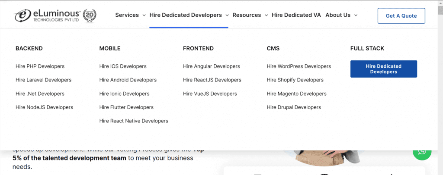This screenshot has height=175, width=443.
Task: Expand the Services dropdown chevron
Action: (144, 15)
